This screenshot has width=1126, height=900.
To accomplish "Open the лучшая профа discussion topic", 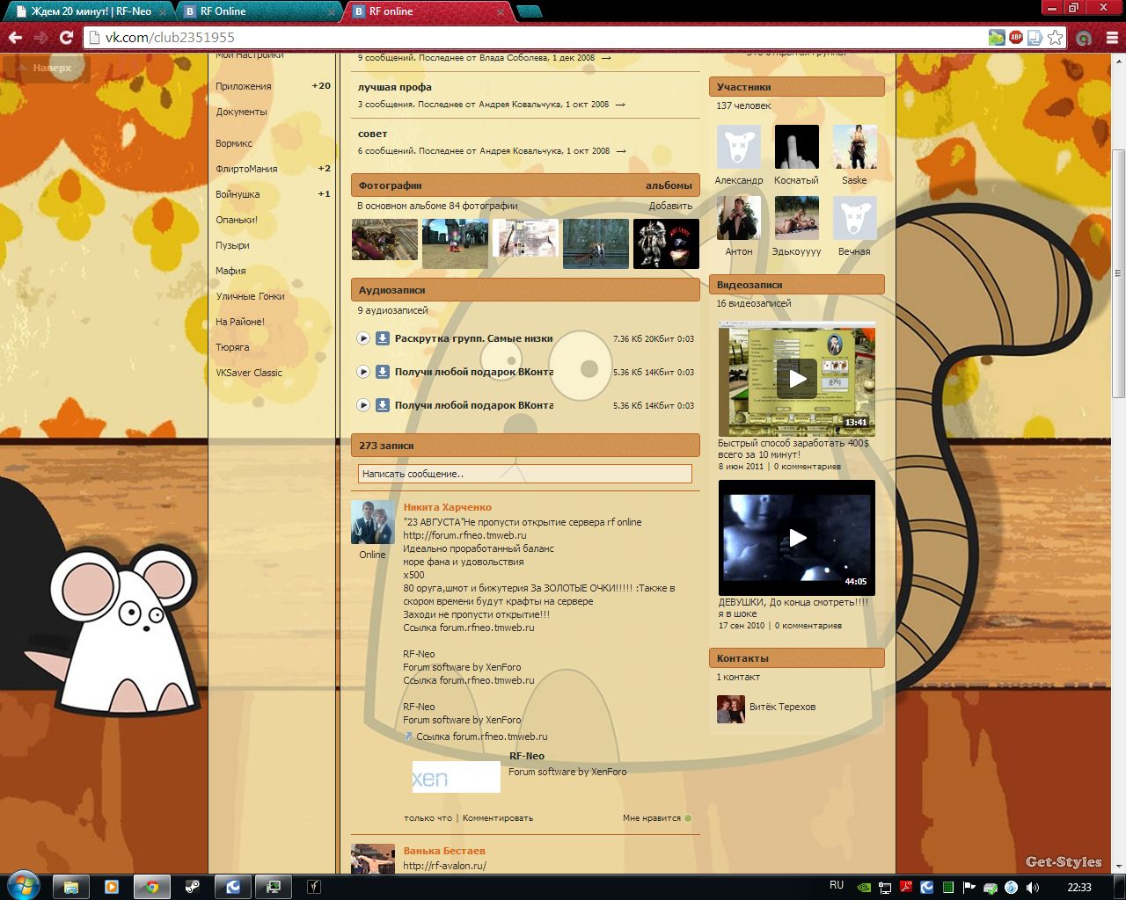I will pos(395,87).
